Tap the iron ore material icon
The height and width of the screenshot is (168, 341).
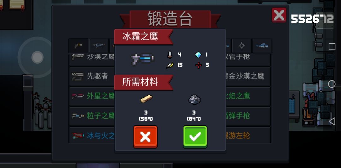[194, 99]
